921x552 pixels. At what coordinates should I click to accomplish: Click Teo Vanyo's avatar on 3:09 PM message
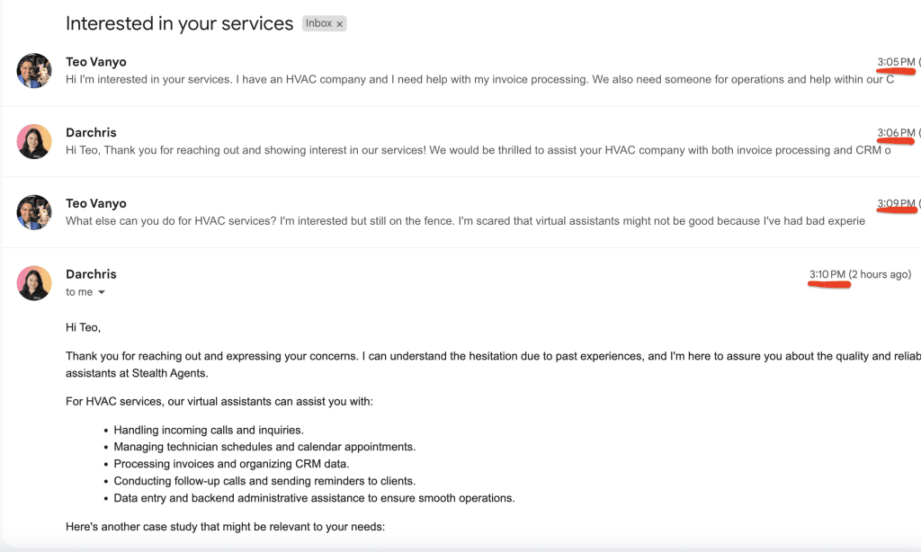point(34,212)
